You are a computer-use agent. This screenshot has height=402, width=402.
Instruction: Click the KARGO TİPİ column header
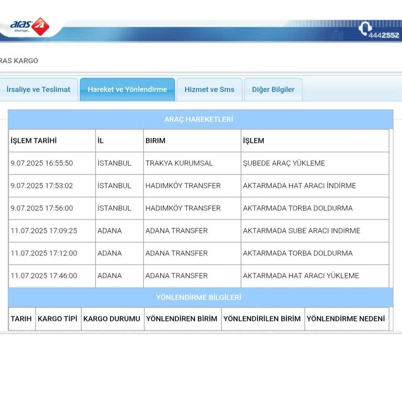pyautogui.click(x=58, y=319)
